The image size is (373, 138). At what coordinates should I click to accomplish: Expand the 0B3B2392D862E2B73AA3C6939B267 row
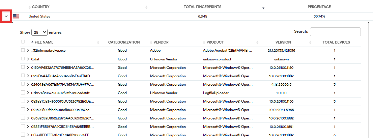[x=28, y=118]
